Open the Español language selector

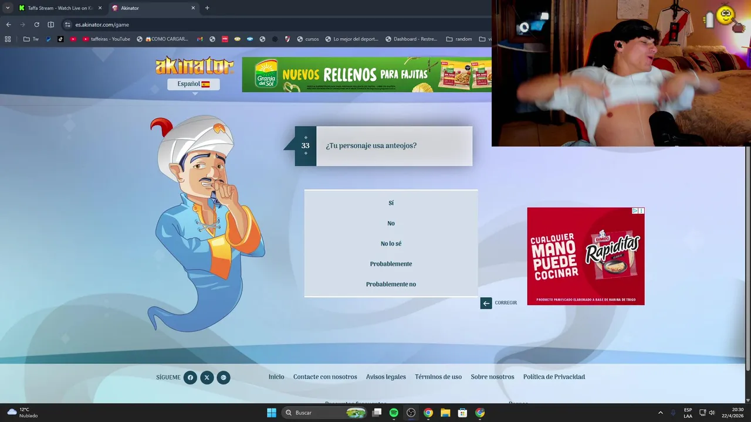coord(194,84)
